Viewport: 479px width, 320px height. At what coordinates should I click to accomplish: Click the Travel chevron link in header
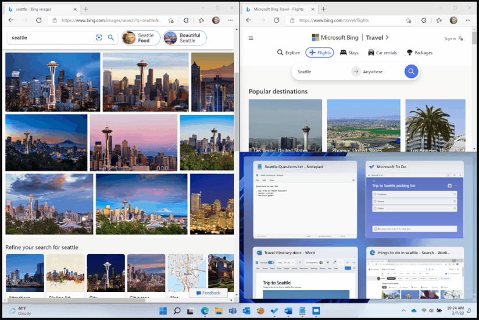click(x=377, y=38)
